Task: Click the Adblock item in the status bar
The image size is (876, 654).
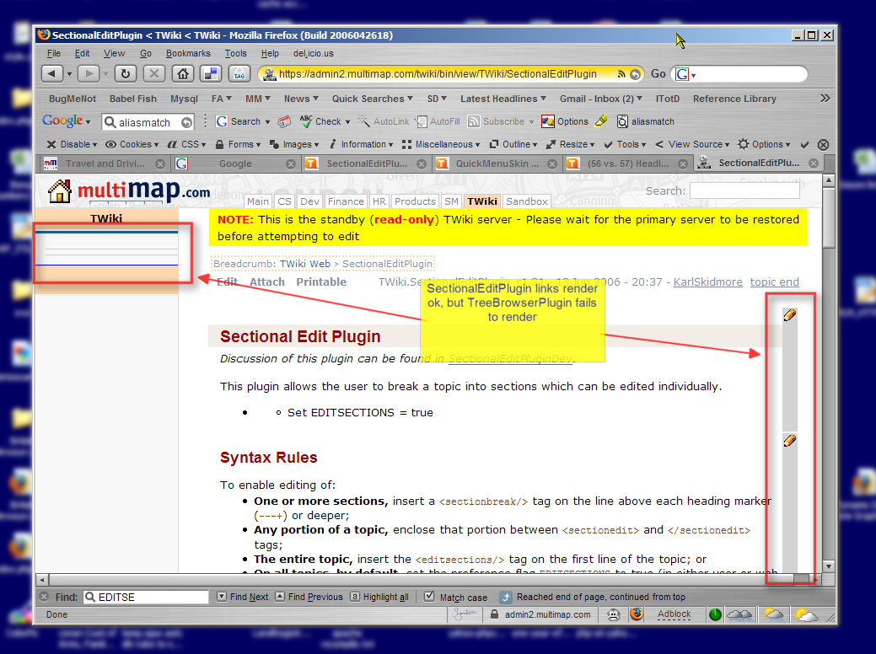Action: coord(673,614)
